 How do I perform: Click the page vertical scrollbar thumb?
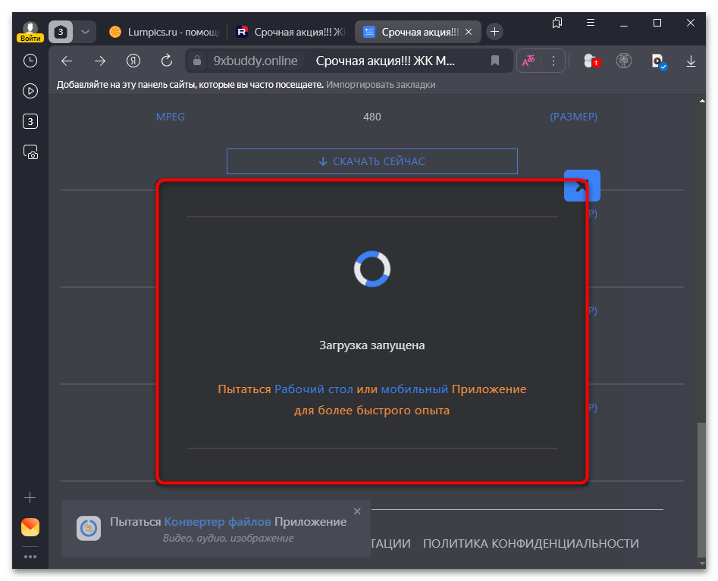701,489
